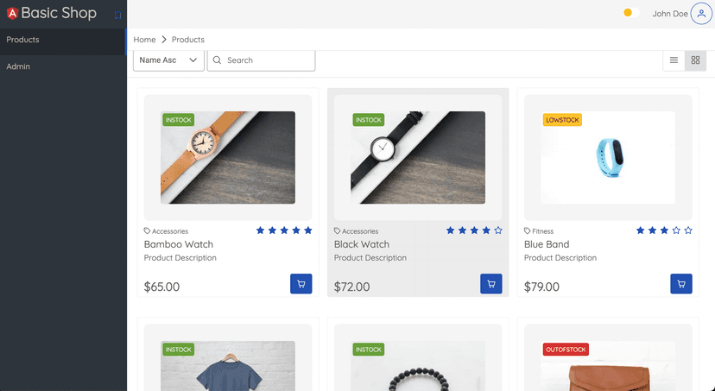
Task: Open the John Doe user avatar icon
Action: [701, 14]
